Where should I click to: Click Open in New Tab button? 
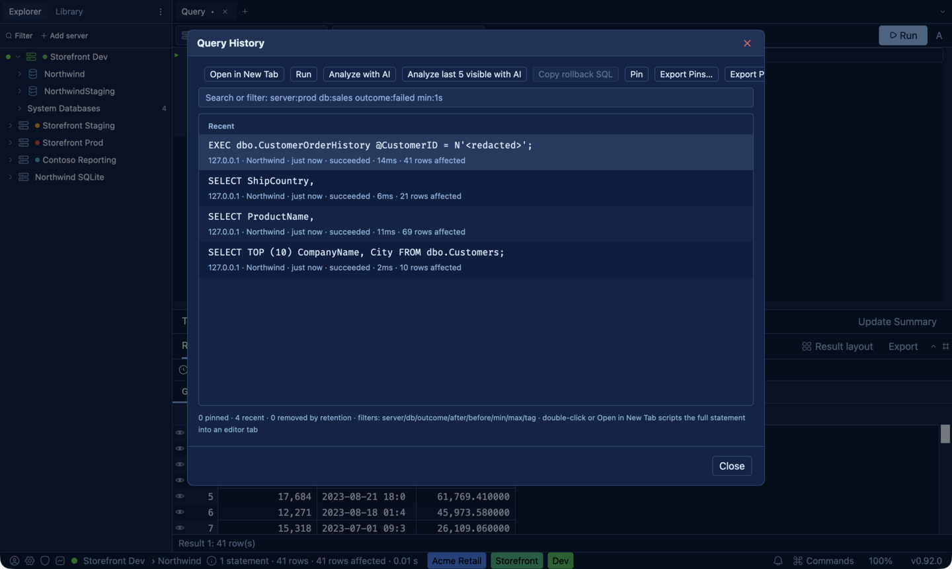(244, 74)
